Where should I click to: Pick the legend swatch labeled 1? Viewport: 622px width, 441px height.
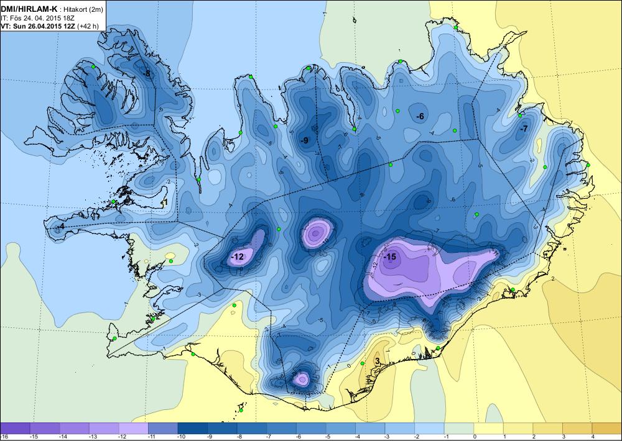click(x=518, y=429)
